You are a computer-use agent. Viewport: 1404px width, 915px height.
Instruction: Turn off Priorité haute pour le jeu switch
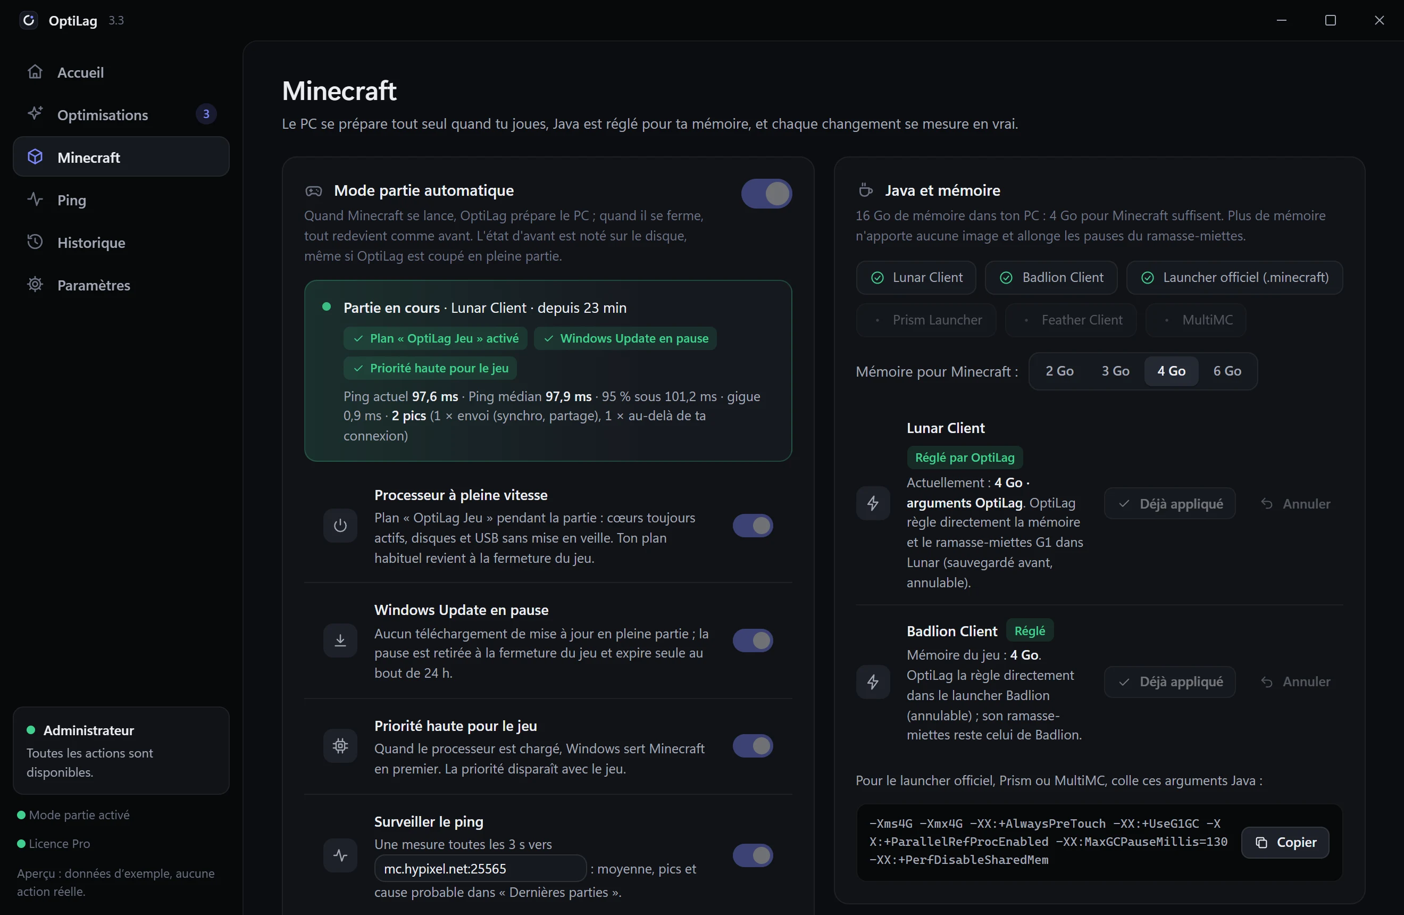pyautogui.click(x=753, y=746)
